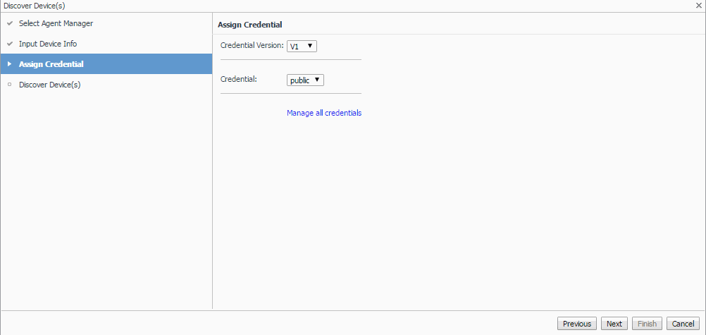Viewport: 706px width, 335px height.
Task: Go to the Select Agent Manager step
Action: click(56, 23)
